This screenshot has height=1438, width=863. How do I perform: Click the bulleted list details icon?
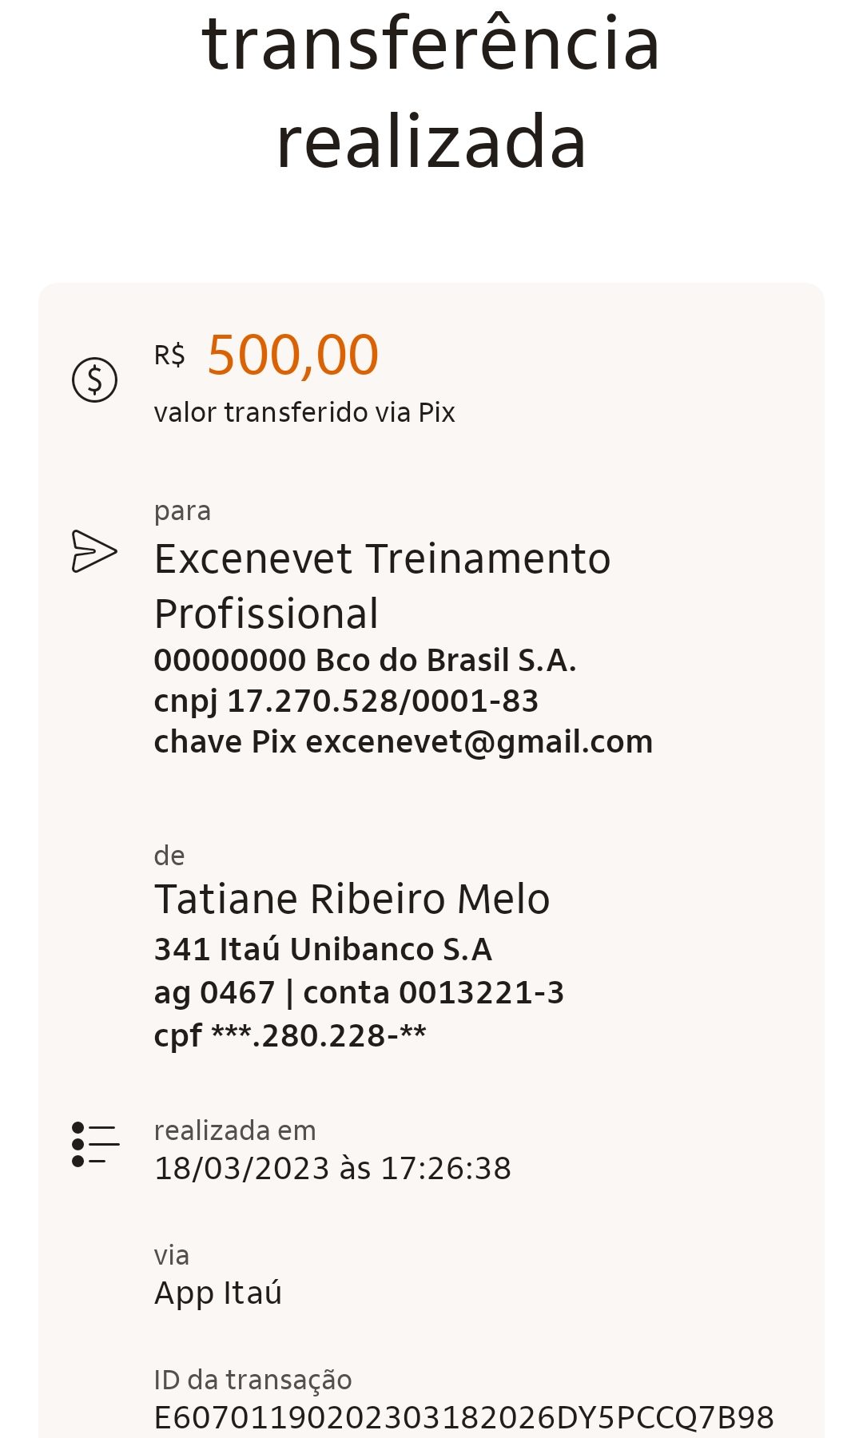95,1144
